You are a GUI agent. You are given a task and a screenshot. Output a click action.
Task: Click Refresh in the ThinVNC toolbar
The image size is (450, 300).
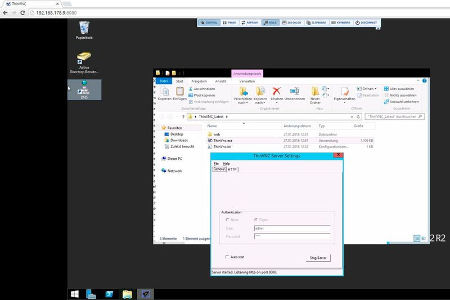coord(250,23)
